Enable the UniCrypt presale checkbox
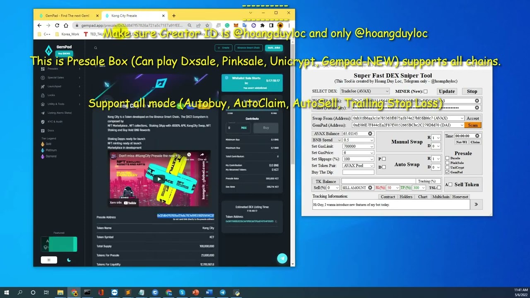This screenshot has width=530, height=298. pyautogui.click(x=447, y=168)
